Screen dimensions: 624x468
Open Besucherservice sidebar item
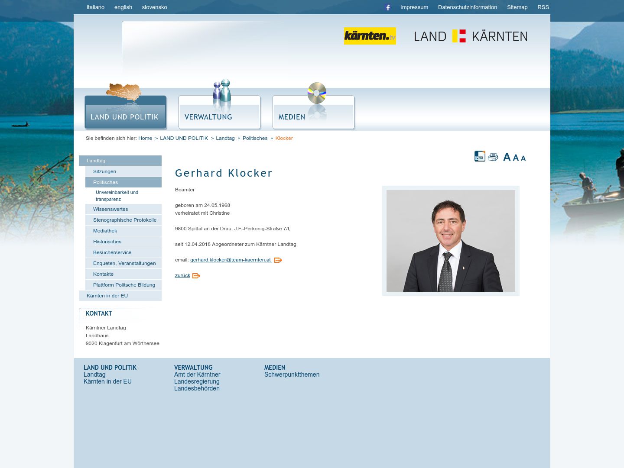coord(123,252)
